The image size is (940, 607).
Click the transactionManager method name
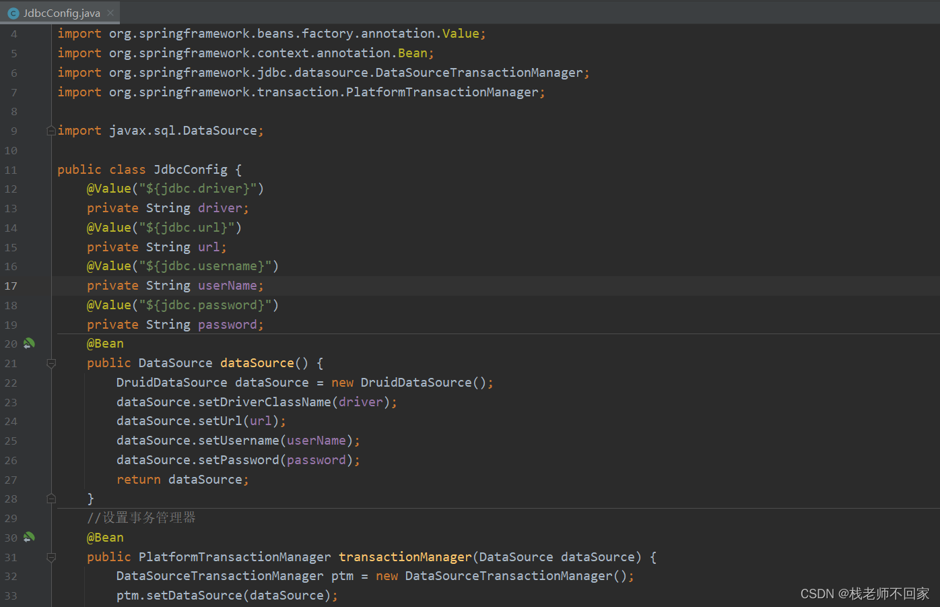(405, 557)
